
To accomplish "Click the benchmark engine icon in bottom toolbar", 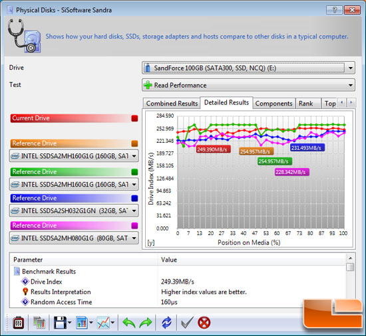I will [18, 323].
